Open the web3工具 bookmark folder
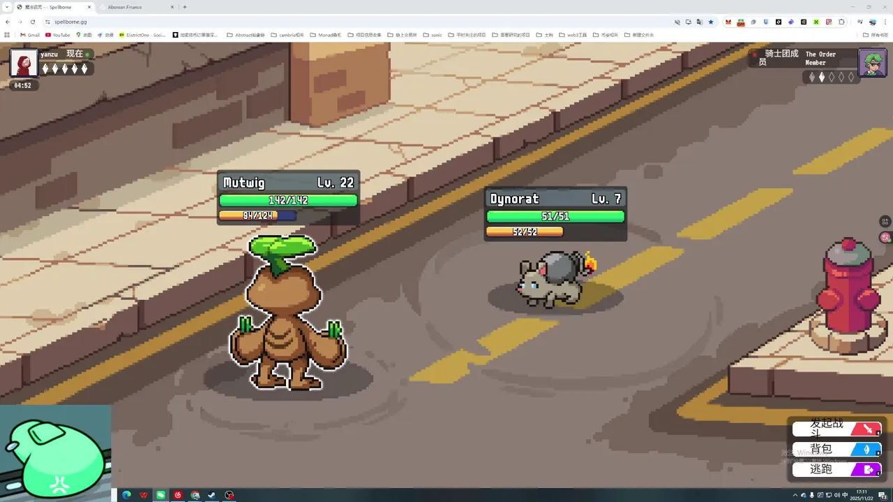This screenshot has height=502, width=893. pyautogui.click(x=572, y=35)
